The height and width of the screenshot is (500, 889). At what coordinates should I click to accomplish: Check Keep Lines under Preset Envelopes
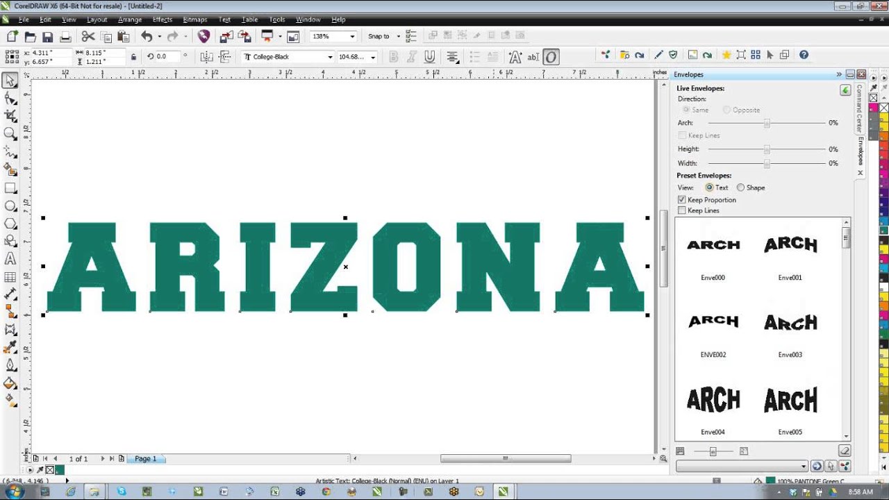(x=681, y=210)
